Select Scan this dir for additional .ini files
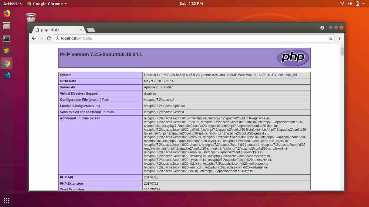 [x=87, y=112]
